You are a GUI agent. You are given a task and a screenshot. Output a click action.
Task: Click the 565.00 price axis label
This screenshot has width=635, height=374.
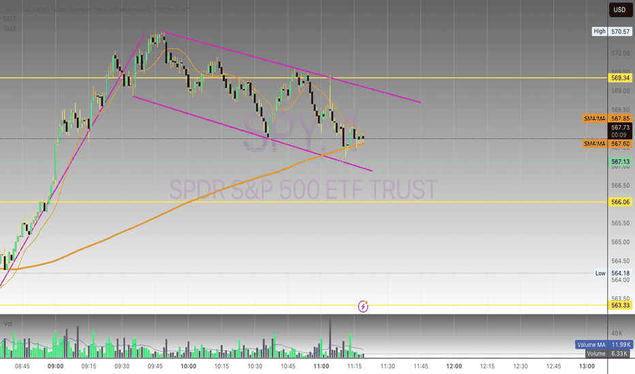tap(620, 242)
